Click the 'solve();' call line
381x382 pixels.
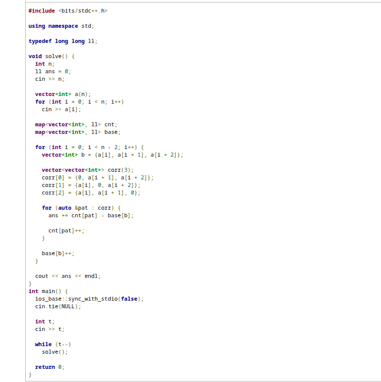[x=55, y=352]
